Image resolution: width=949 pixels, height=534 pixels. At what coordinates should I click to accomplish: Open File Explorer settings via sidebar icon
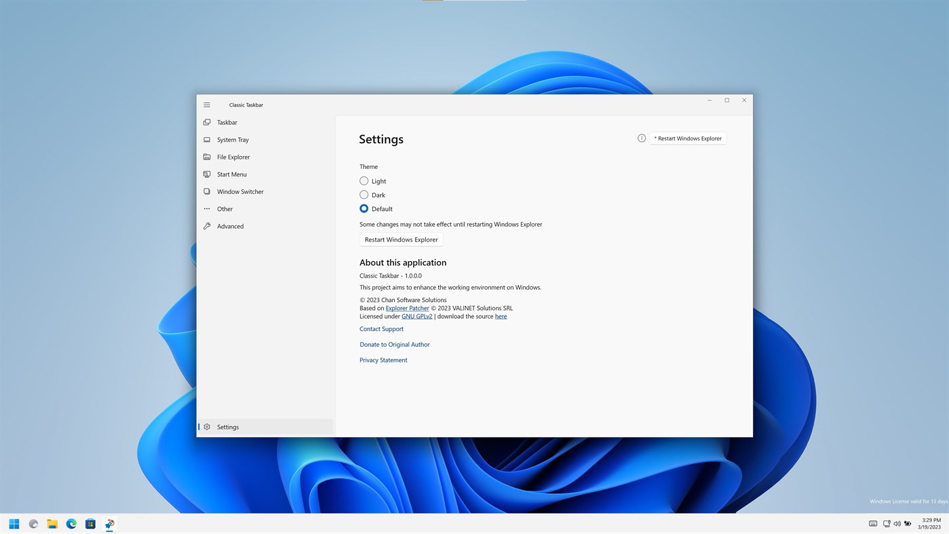pyautogui.click(x=206, y=157)
